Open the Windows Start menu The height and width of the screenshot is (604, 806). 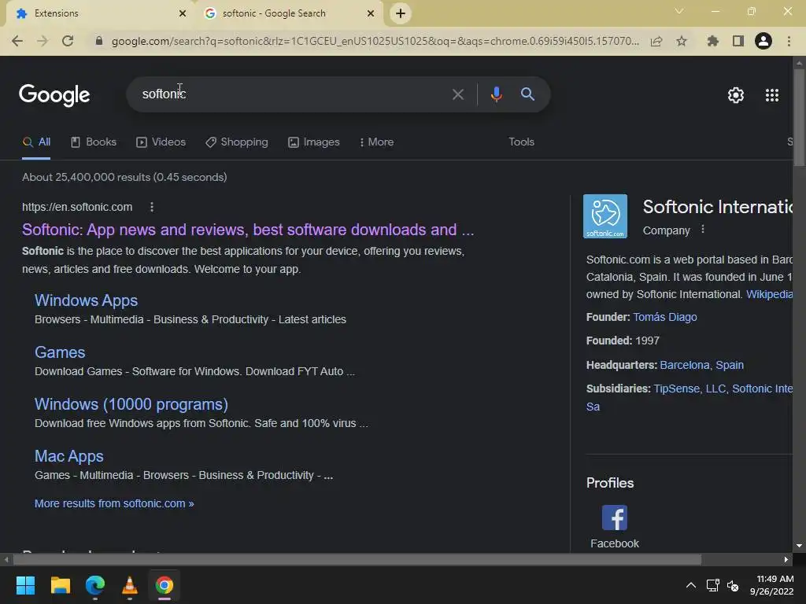click(x=25, y=585)
